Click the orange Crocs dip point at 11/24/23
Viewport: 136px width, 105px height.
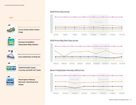(x=75, y=83)
